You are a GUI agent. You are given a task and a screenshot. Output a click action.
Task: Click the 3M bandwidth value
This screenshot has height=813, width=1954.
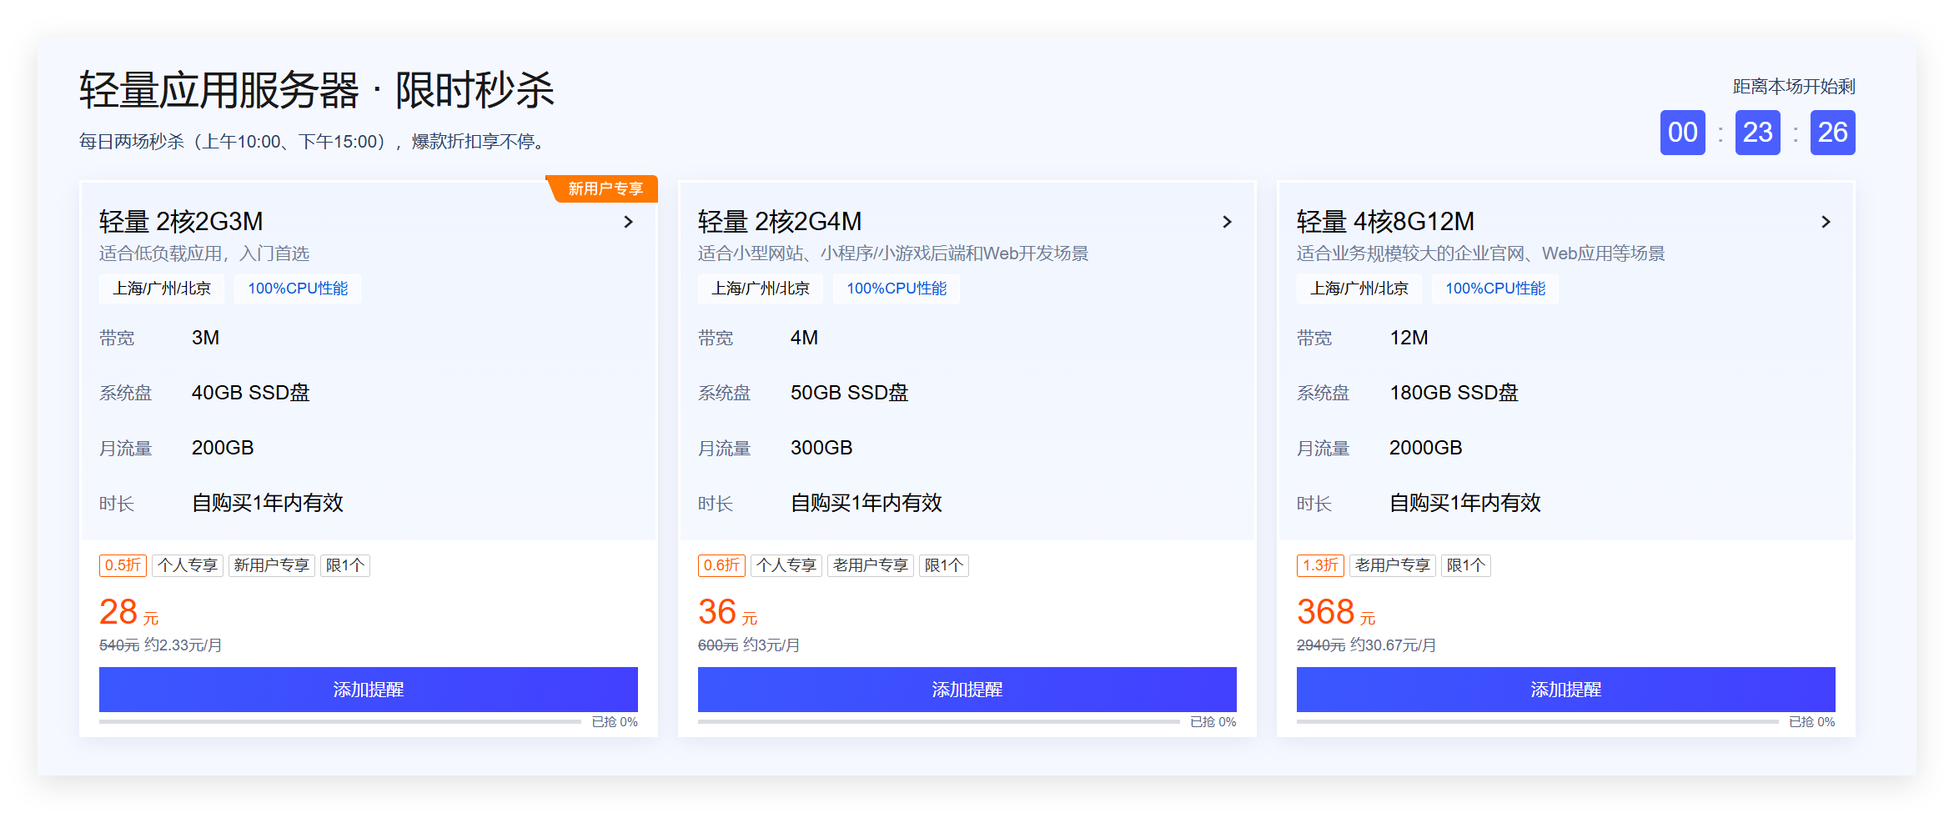pos(206,338)
